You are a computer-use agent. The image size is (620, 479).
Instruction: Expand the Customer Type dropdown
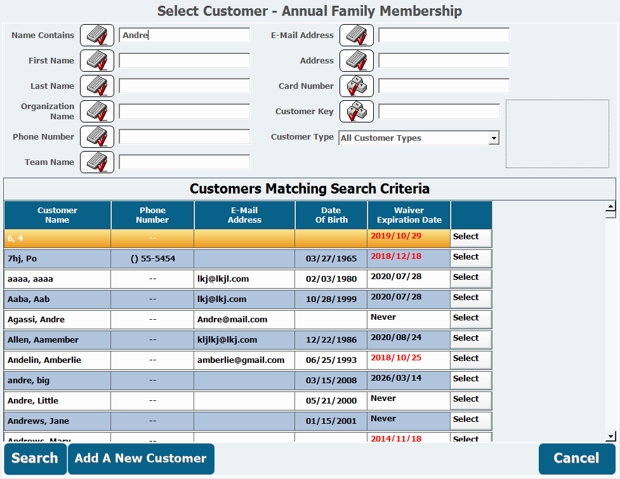coord(494,138)
